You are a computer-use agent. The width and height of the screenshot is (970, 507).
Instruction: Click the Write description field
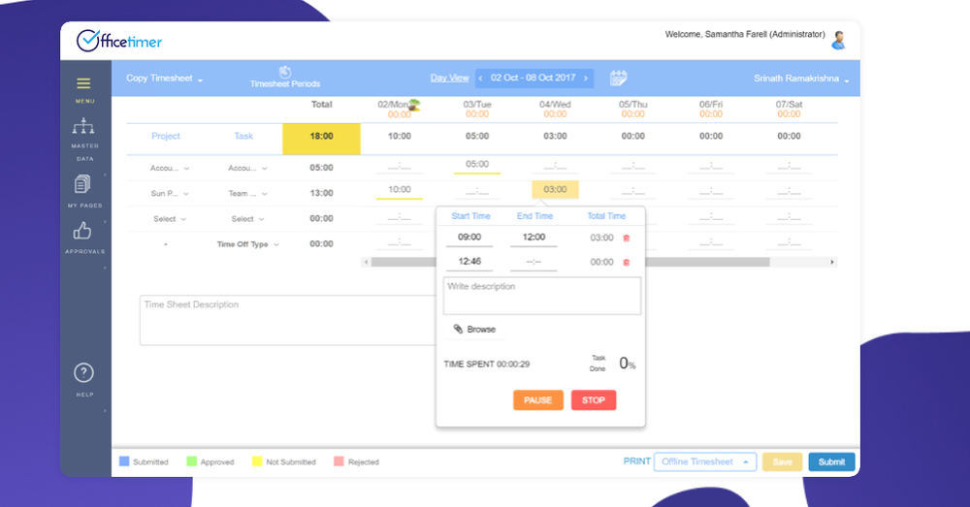(542, 296)
